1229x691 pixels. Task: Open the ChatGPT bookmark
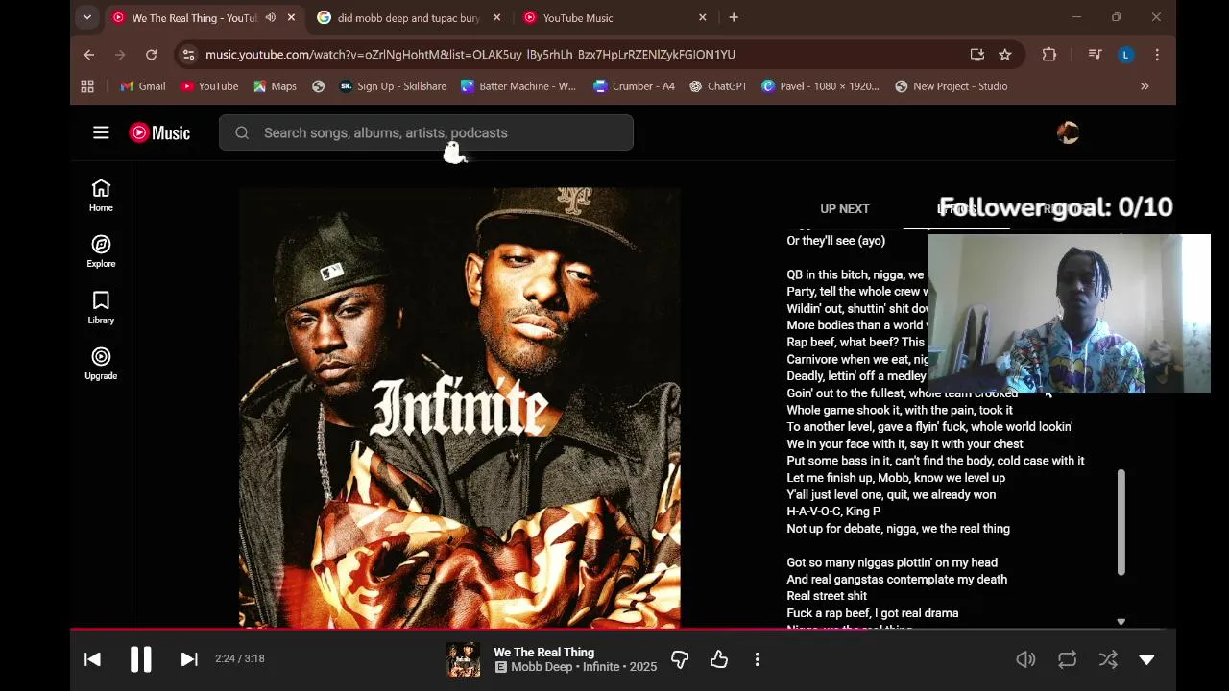point(718,86)
